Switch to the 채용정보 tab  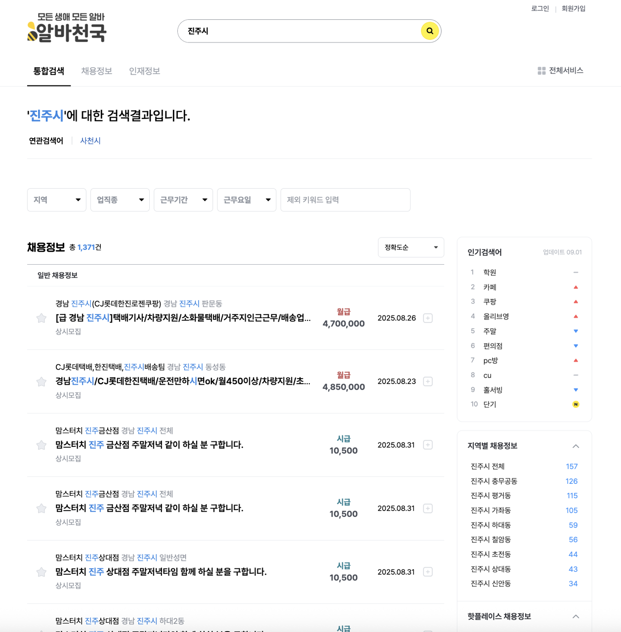tap(96, 71)
